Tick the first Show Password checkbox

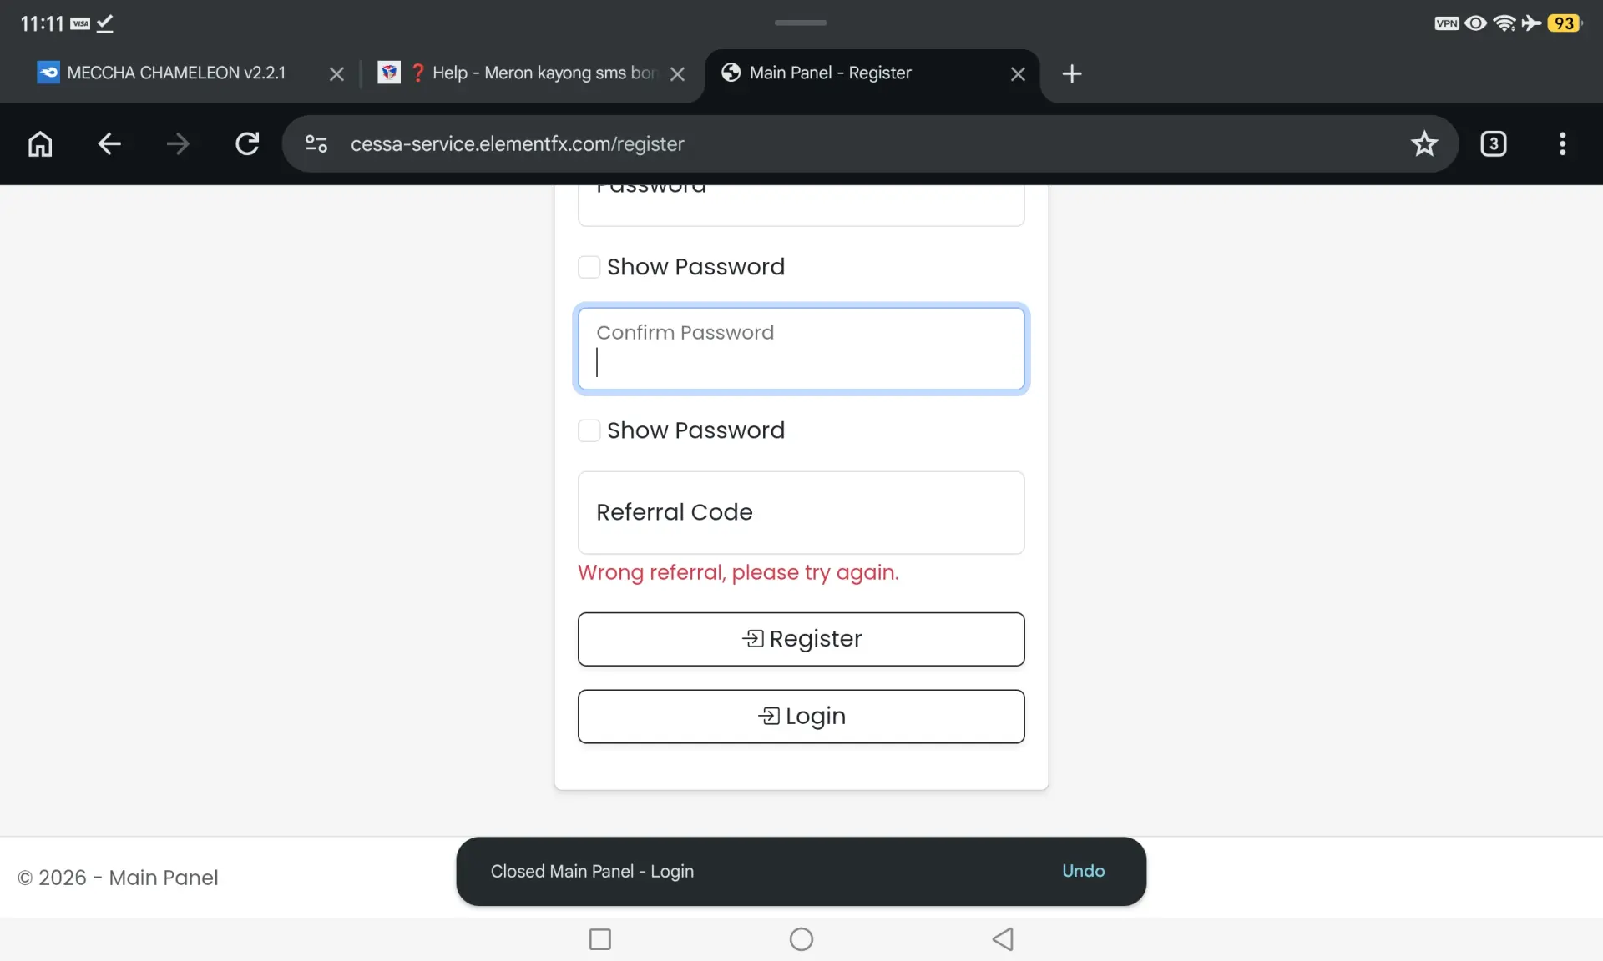click(589, 267)
